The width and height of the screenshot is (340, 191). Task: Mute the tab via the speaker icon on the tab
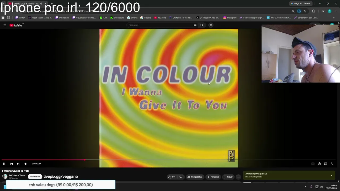[x=41, y=3]
